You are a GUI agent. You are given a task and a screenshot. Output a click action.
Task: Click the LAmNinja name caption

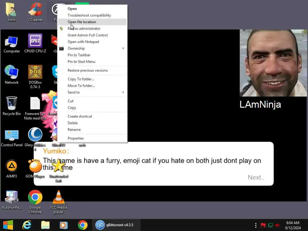pyautogui.click(x=260, y=104)
